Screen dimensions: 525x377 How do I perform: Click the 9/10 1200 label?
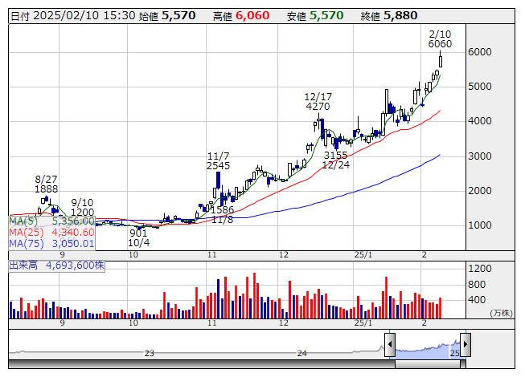coord(82,208)
